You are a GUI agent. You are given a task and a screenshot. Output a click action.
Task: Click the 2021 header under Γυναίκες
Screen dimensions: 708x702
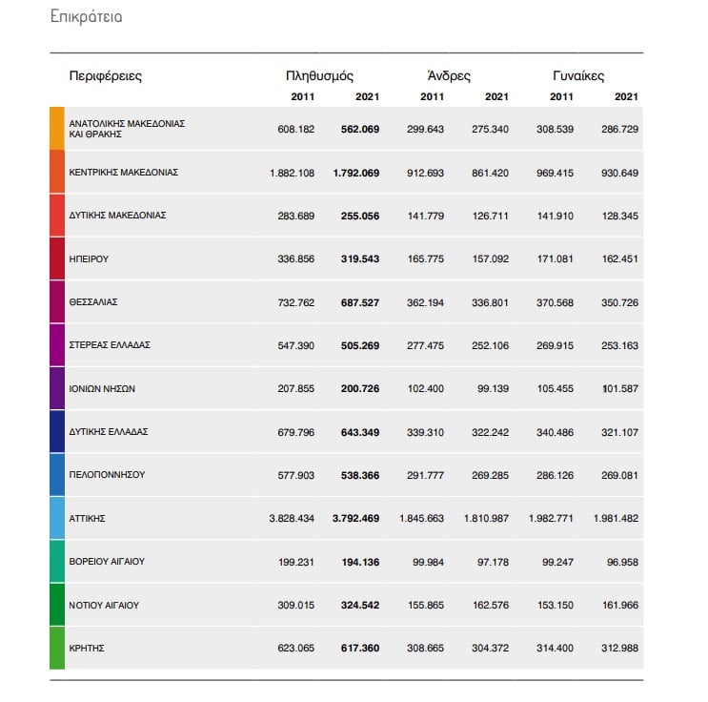626,96
